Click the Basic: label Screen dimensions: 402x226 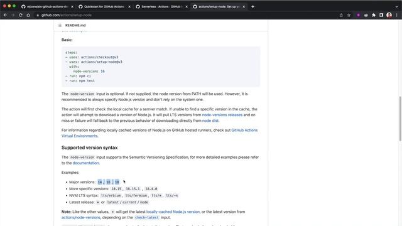tap(67, 40)
